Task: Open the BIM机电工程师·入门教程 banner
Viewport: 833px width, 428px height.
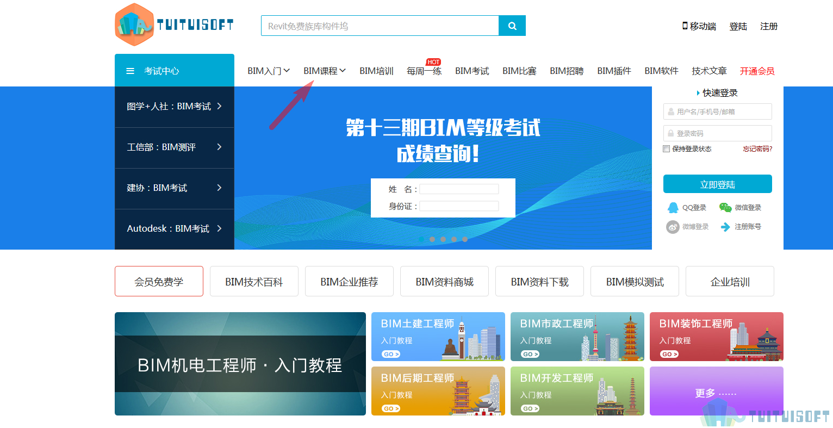Action: coord(240,364)
